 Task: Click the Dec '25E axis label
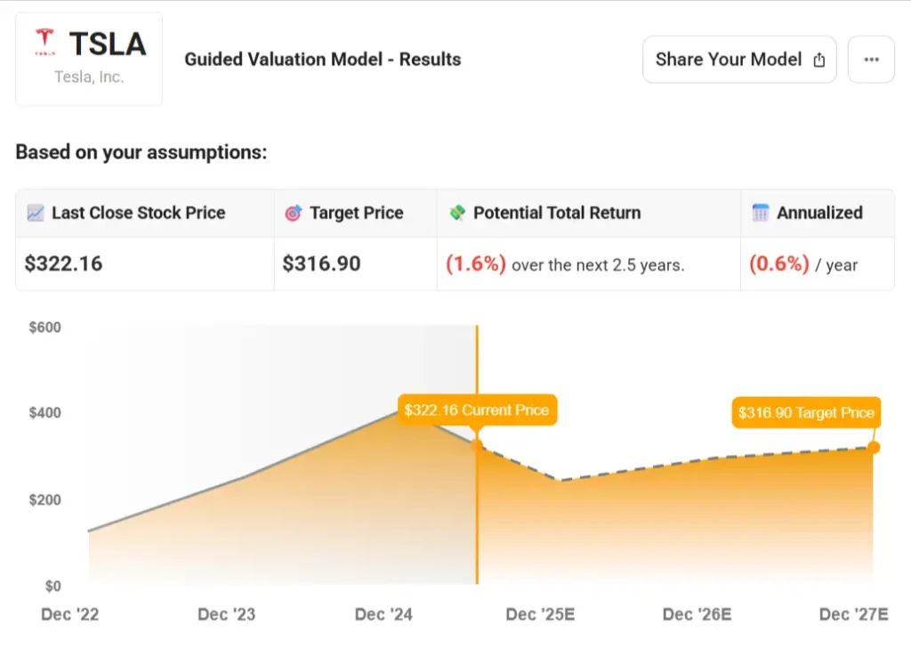pos(540,614)
